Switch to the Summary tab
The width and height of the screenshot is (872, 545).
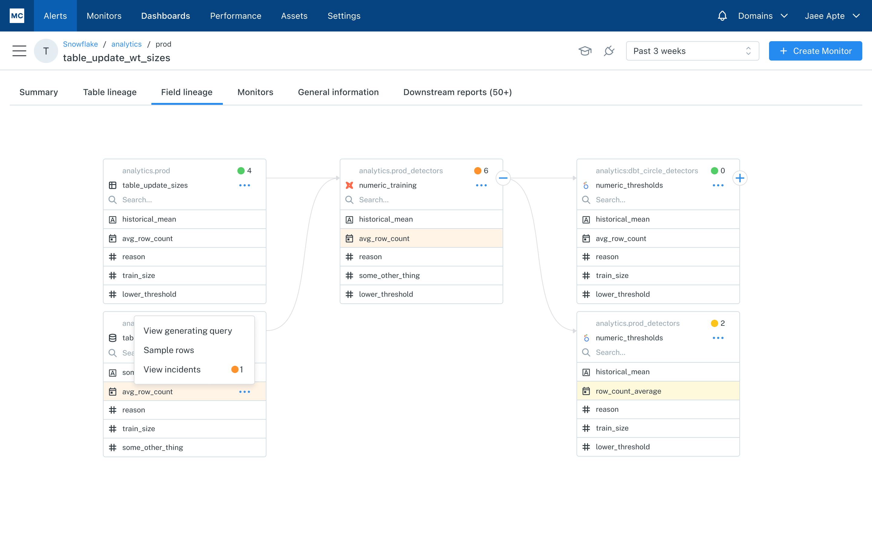point(38,92)
